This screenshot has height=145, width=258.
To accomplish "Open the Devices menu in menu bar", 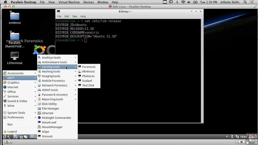I will pos(89,2).
